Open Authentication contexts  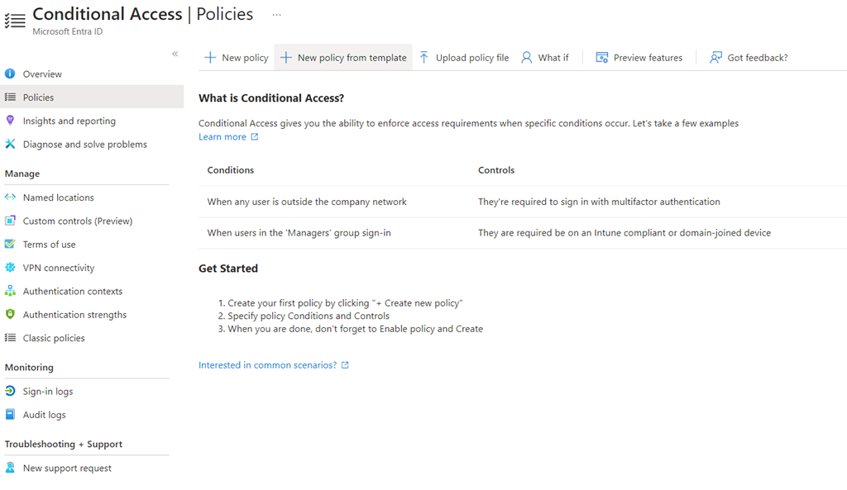click(x=71, y=291)
